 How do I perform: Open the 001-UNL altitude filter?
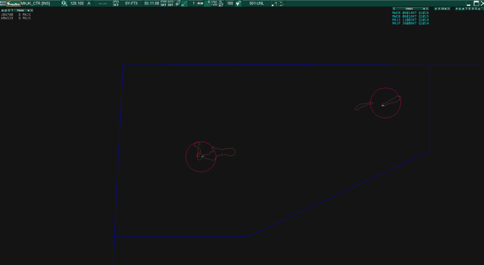coord(257,4)
